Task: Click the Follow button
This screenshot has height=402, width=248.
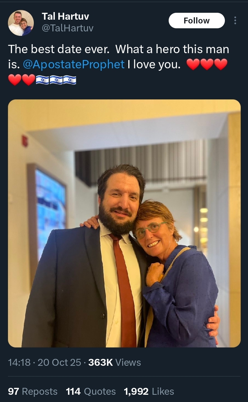Action: (x=197, y=20)
